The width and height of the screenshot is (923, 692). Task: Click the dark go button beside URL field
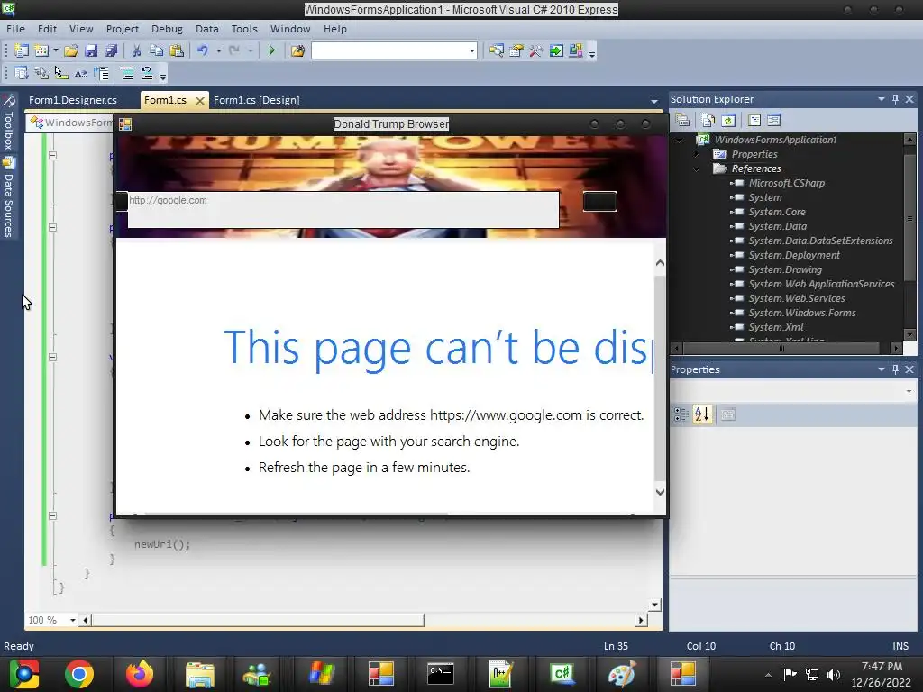599,201
